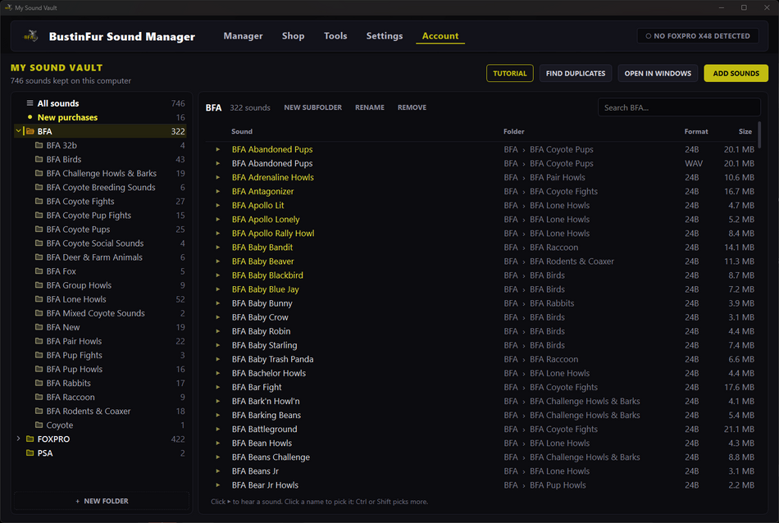Play BFA Apollo Lonely preview

[217, 219]
